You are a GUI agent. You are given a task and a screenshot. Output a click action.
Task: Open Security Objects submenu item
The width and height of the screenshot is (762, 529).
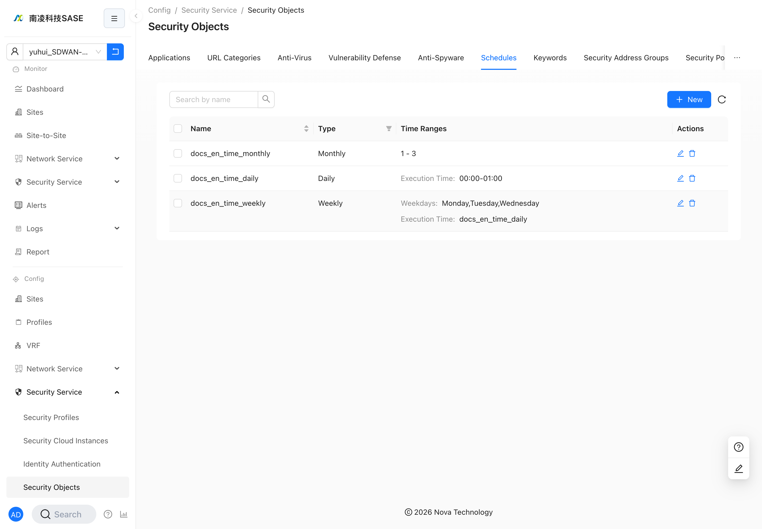point(68,487)
